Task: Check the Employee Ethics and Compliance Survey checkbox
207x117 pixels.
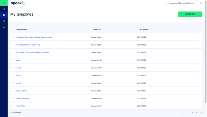Action: [x=13, y=52]
